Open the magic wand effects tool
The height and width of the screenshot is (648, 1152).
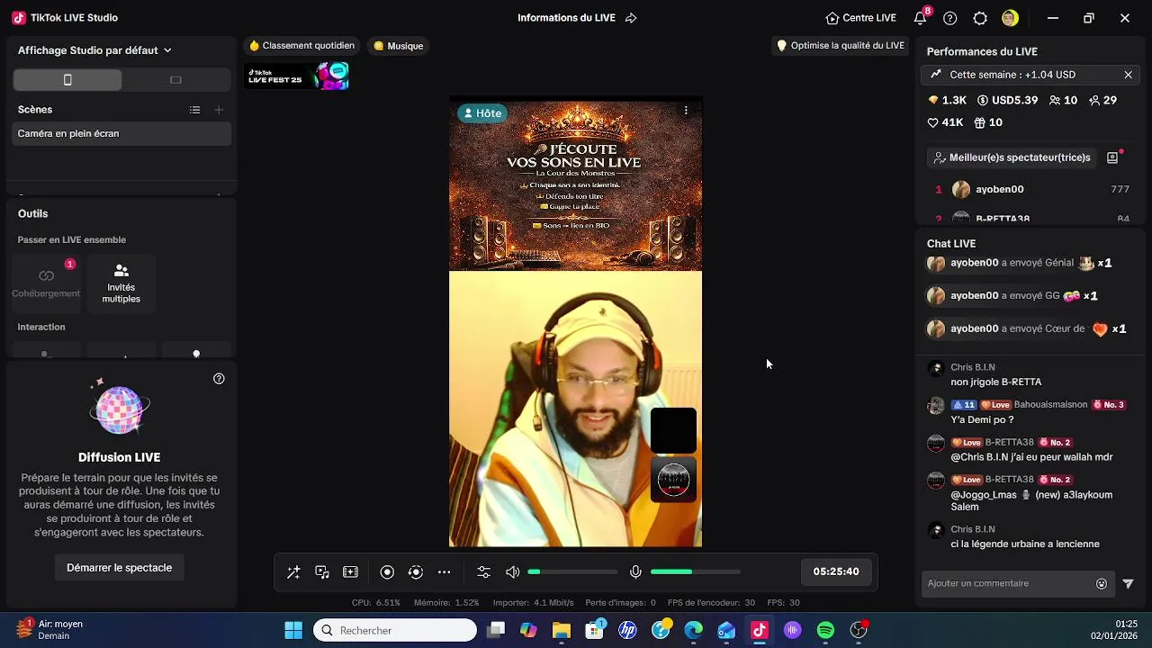[293, 572]
